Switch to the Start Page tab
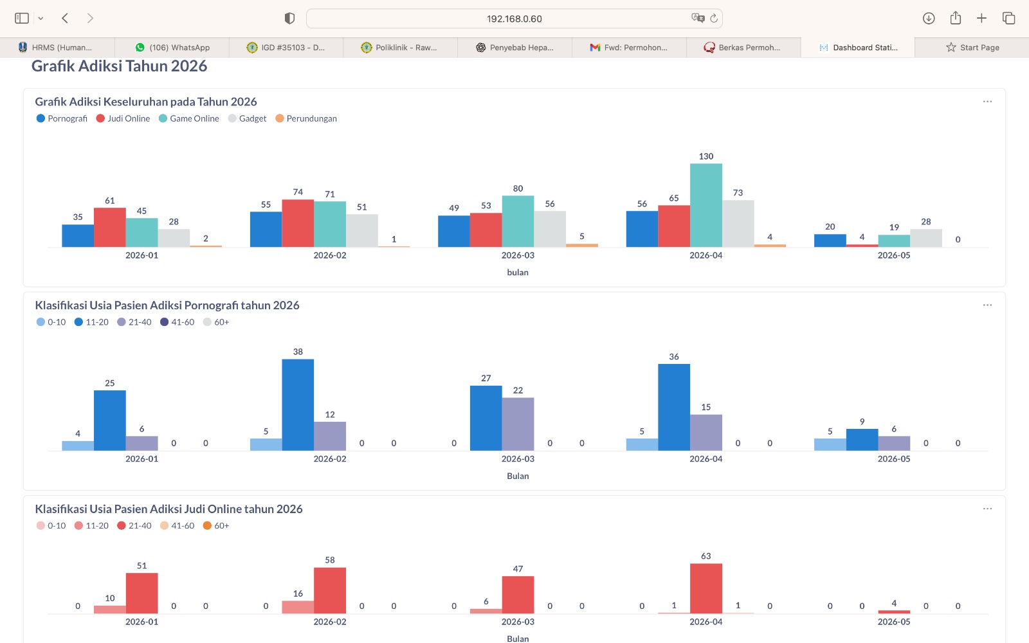Viewport: 1029px width, 643px height. (x=972, y=48)
